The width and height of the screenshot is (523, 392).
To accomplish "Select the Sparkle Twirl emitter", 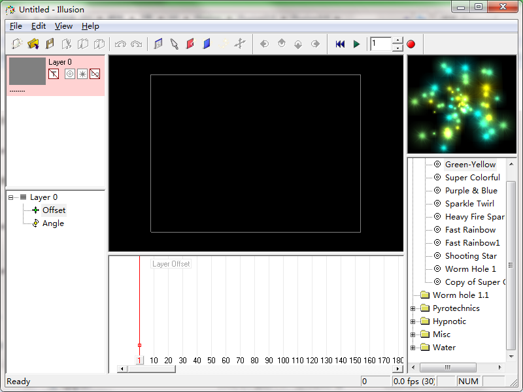I will 469,204.
